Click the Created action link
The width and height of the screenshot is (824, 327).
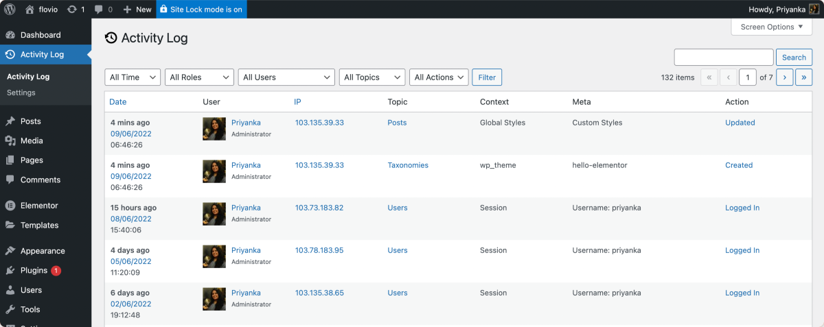(739, 165)
